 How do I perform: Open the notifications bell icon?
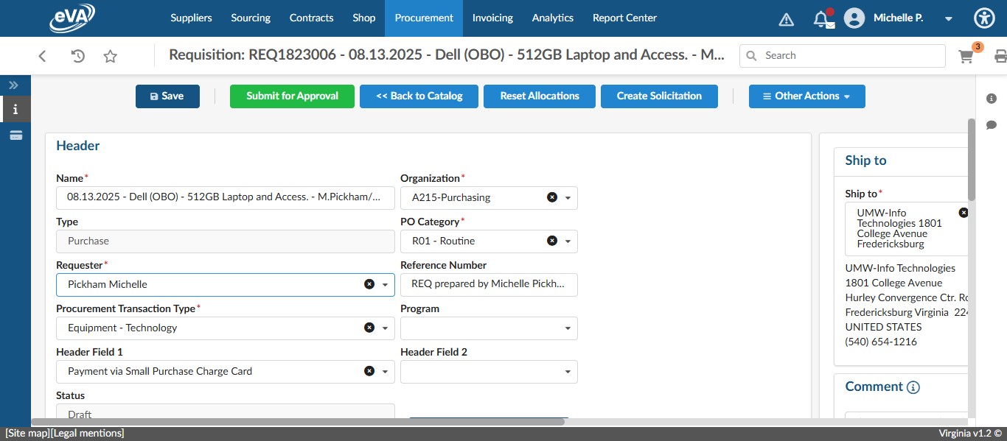click(821, 19)
